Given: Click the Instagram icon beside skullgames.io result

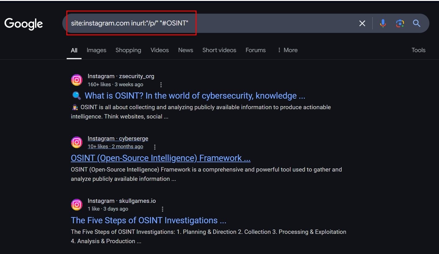Looking at the screenshot, I should 77,204.
